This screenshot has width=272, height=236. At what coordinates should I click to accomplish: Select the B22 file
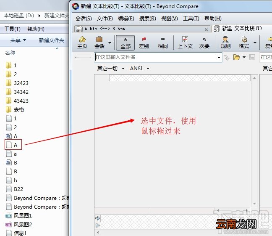tap(15, 189)
